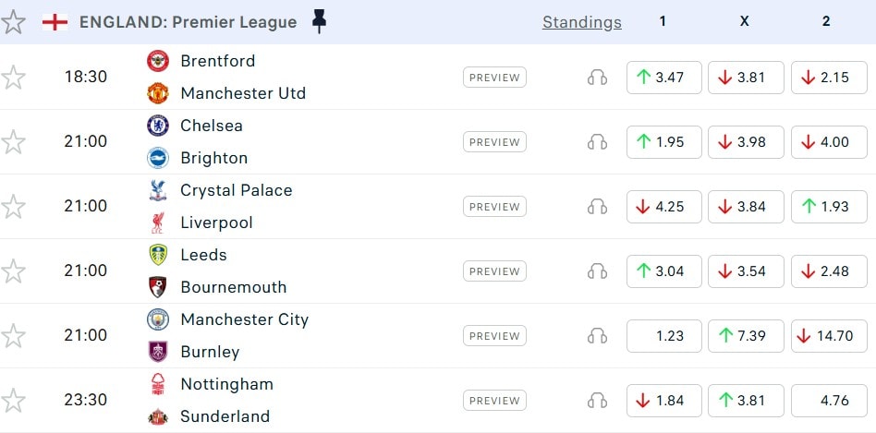Add Crystal Palace vs Liverpool to favorites
Screen dimensions: 876x433
[13, 207]
